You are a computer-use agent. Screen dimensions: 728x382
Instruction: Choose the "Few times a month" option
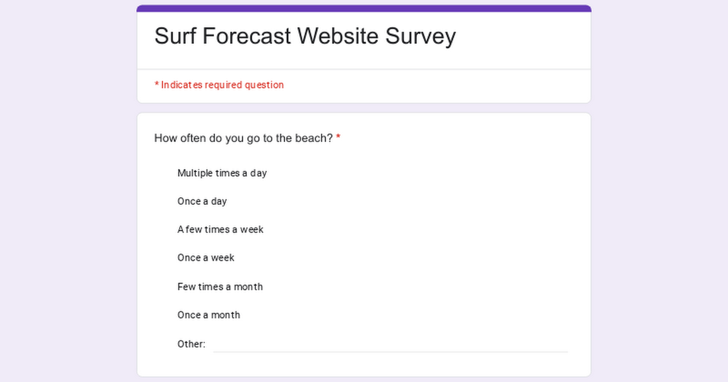220,287
